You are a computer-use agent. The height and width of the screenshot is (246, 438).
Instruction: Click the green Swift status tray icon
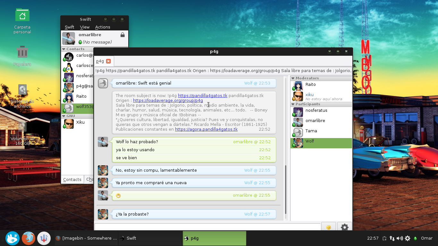click(415, 238)
